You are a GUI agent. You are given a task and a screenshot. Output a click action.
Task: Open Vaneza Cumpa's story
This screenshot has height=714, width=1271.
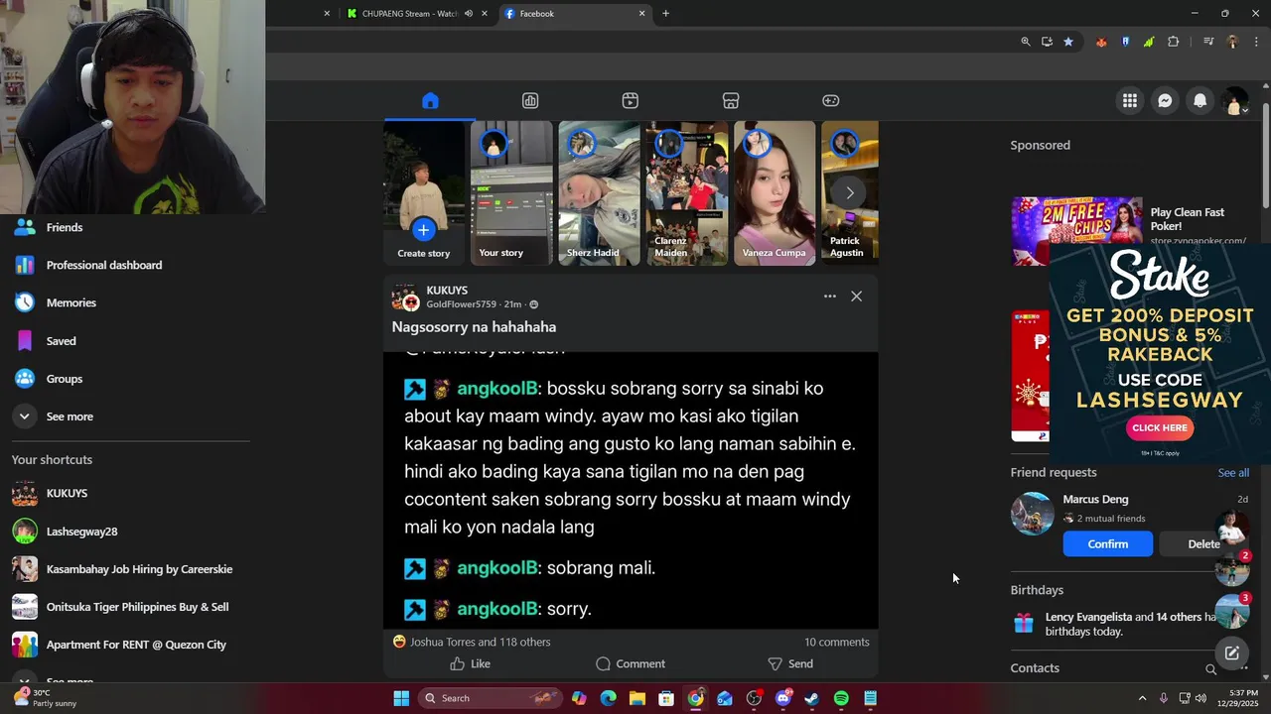pos(774,193)
